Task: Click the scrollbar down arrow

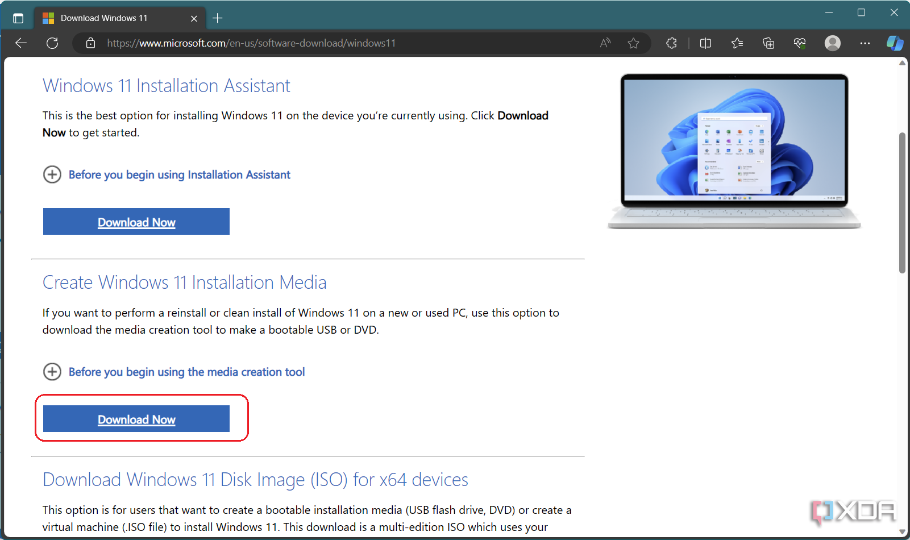Action: tap(902, 533)
